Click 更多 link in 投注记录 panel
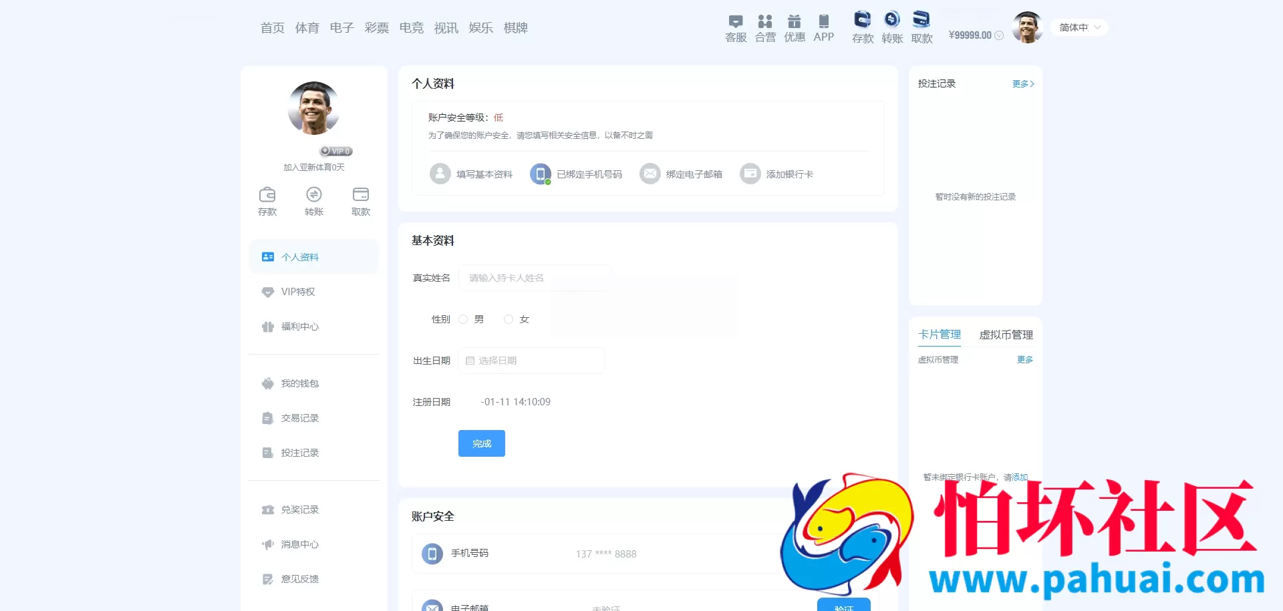The image size is (1283, 611). point(1023,83)
